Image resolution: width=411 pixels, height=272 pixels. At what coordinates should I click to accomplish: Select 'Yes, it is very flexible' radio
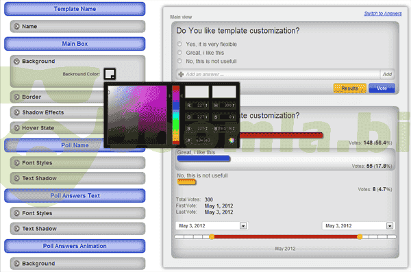[179, 44]
